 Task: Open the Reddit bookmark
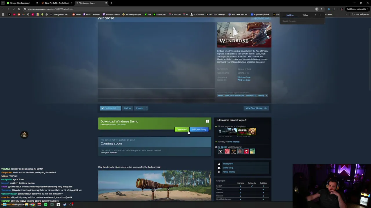(77, 14)
